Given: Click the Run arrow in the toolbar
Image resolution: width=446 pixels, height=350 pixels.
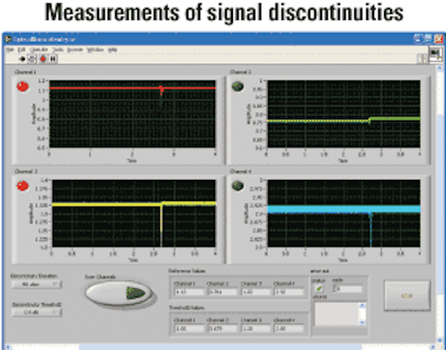Looking at the screenshot, I should point(22,59).
